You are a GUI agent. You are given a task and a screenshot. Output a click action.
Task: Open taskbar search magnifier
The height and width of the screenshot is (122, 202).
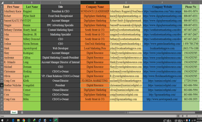click(7, 120)
